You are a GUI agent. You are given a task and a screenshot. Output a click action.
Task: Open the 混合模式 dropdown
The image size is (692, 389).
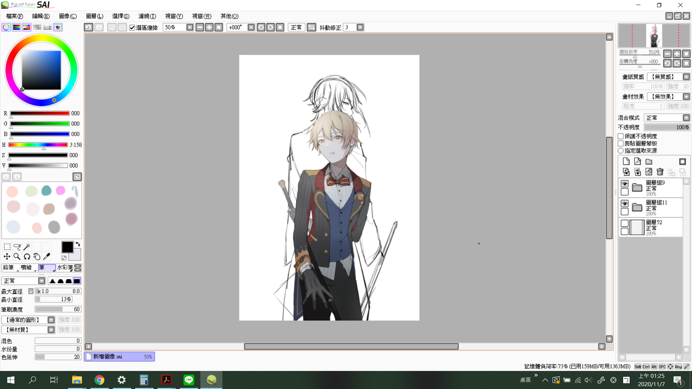click(x=686, y=118)
